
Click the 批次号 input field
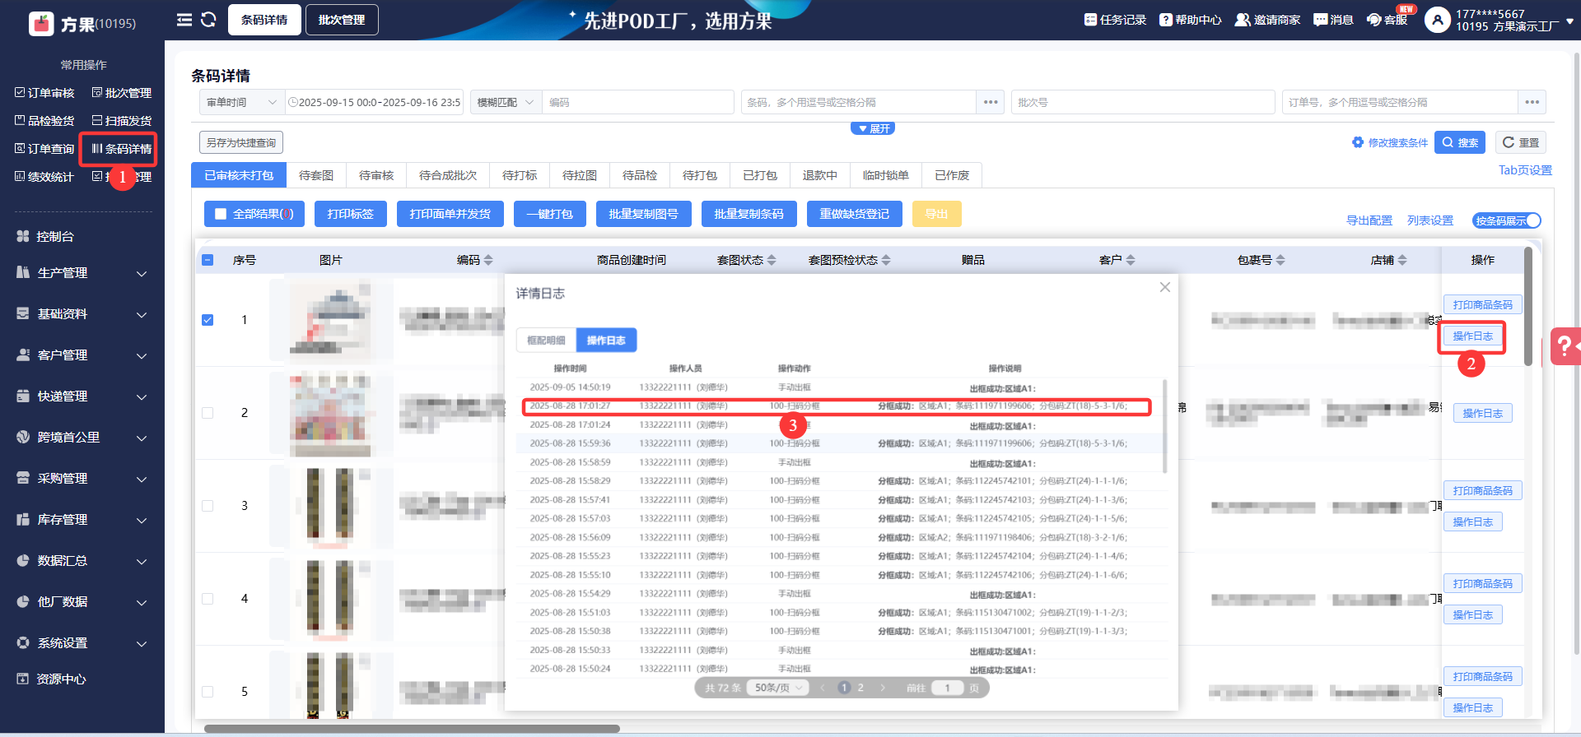[1142, 102]
